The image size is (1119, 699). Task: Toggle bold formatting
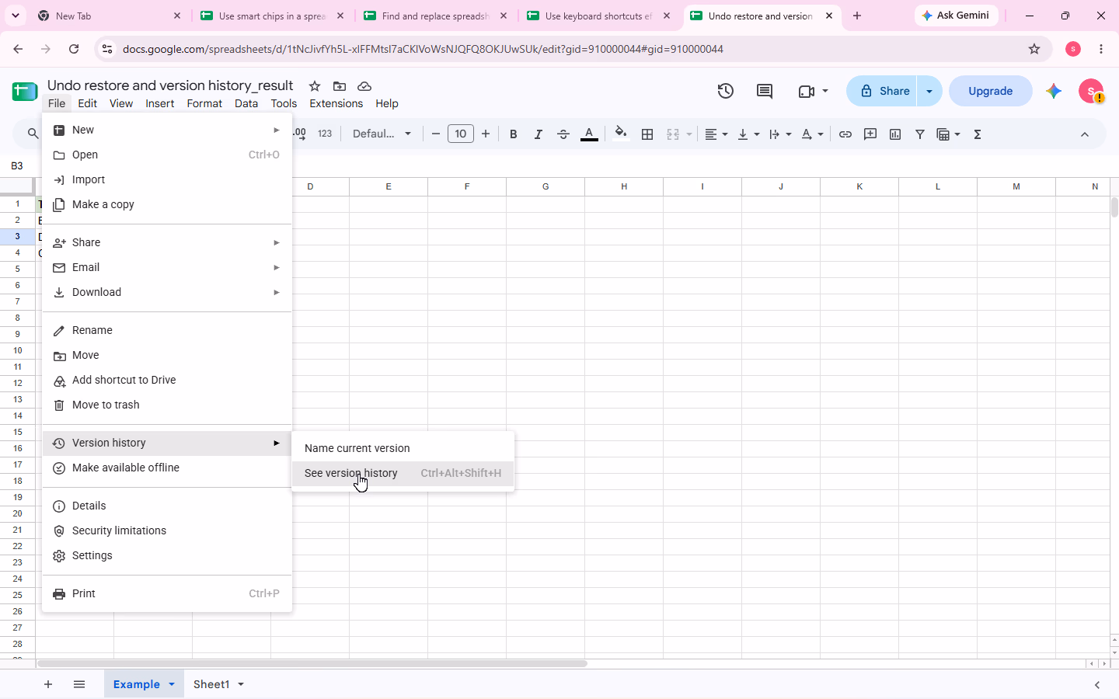[x=513, y=134]
